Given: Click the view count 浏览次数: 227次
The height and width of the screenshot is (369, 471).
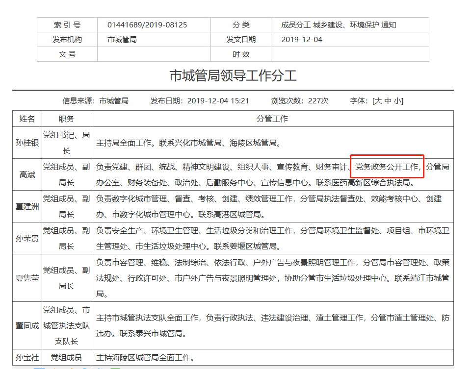Looking at the screenshot, I should (300, 101).
